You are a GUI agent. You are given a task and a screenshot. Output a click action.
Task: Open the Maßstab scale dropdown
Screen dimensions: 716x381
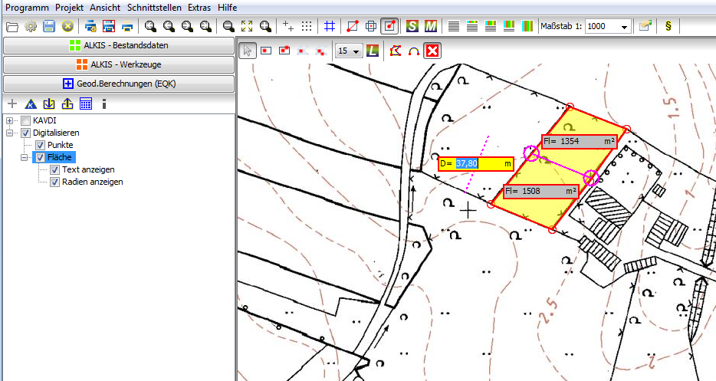[x=624, y=27]
